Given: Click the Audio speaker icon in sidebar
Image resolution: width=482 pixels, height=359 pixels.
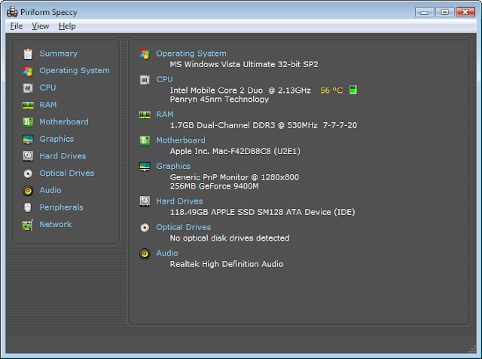Looking at the screenshot, I should tap(28, 191).
